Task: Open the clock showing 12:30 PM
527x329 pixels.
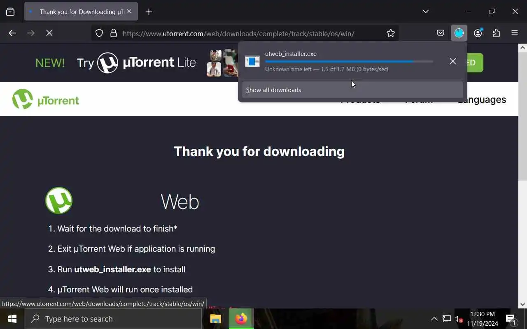Action: pos(483,319)
